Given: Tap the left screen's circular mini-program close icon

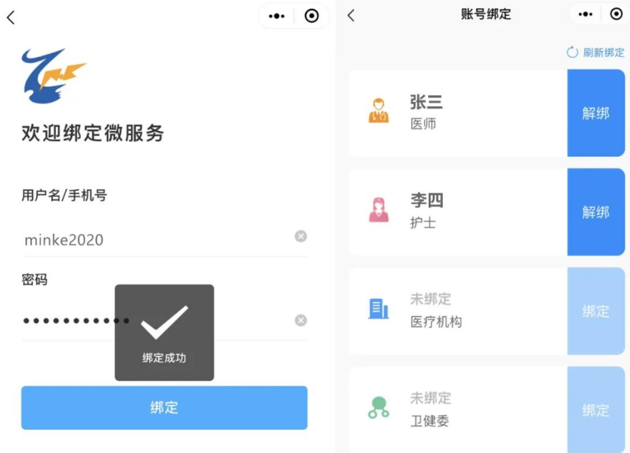Looking at the screenshot, I should [311, 16].
